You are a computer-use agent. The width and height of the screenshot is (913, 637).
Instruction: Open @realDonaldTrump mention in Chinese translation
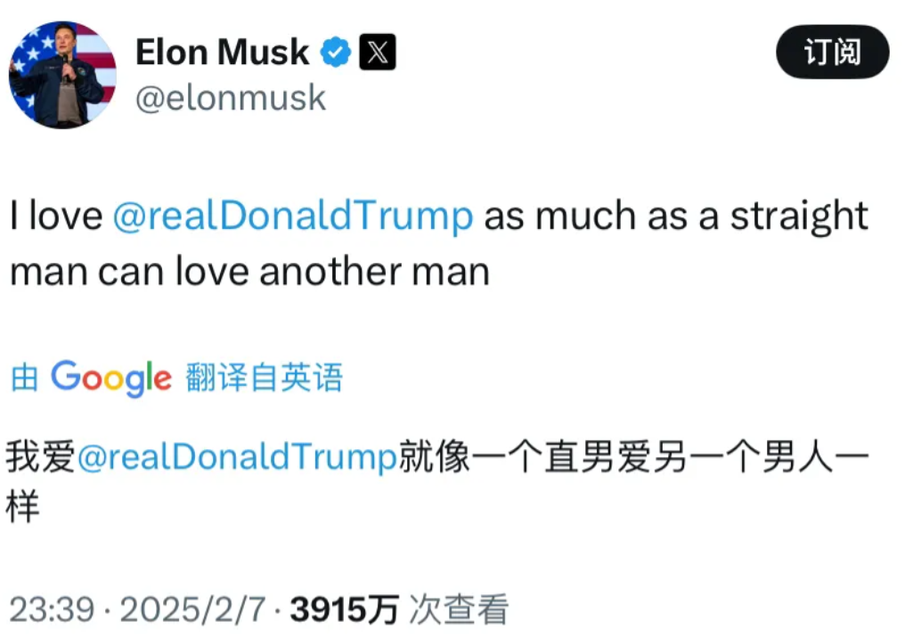(x=237, y=456)
